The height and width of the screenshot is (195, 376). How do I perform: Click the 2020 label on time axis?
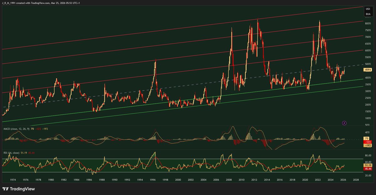click(305, 180)
